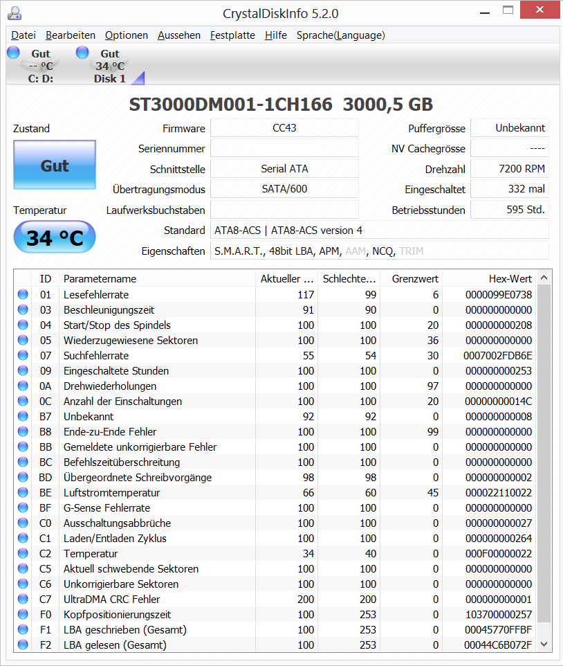The image size is (563, 666).
Task: Click the Aktueller column header
Action: point(287,278)
